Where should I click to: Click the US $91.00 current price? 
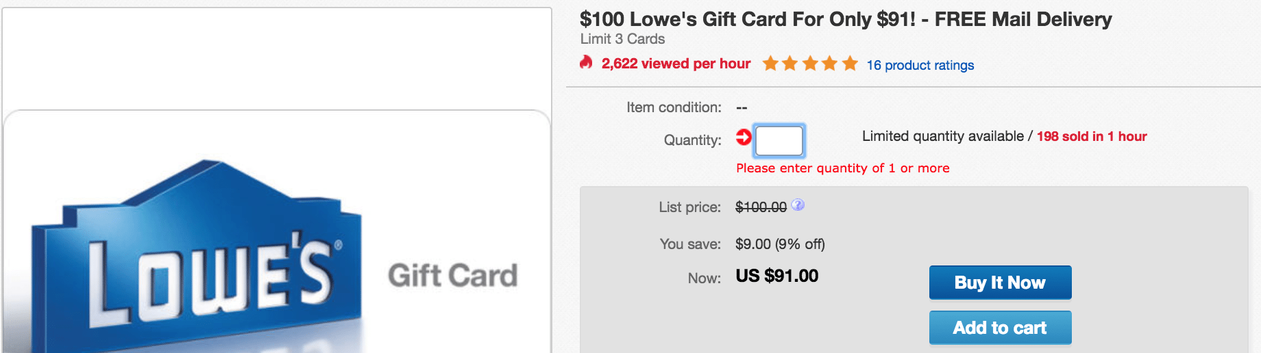(x=777, y=276)
